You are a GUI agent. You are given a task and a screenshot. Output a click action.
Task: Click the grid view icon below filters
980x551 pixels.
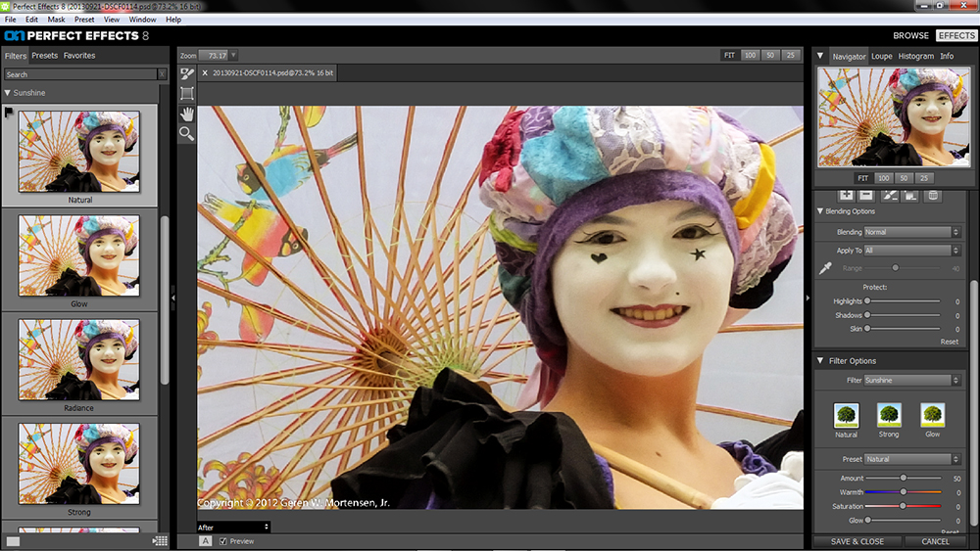coord(160,541)
